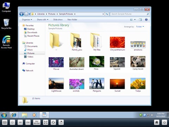Open Windows Media Player from taskbar
The height and width of the screenshot is (127, 169).
(x=34, y=115)
